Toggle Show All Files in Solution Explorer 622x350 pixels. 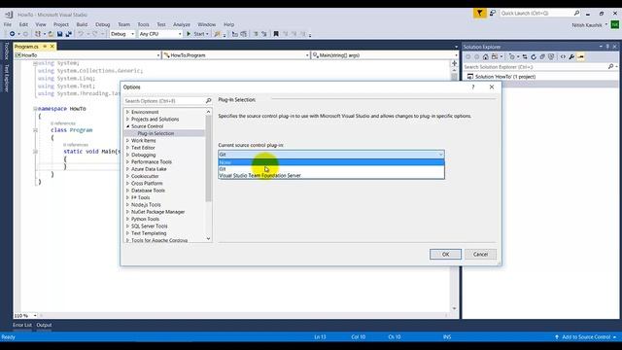[551, 56]
